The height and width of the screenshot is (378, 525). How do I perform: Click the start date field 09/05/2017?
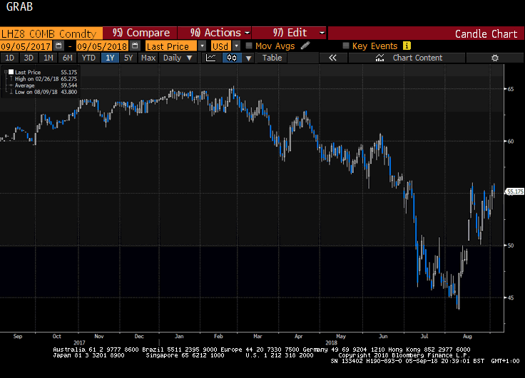pos(26,46)
